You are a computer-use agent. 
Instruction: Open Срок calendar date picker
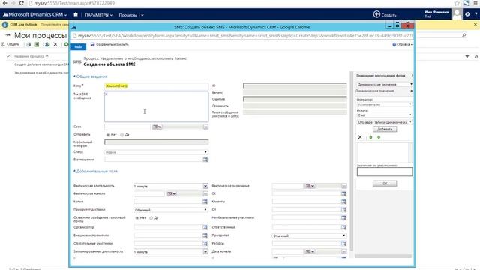[157, 127]
